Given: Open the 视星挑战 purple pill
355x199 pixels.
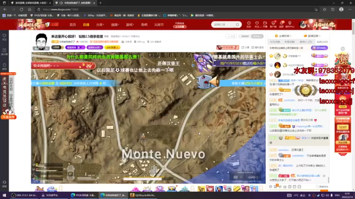Looking at the screenshot, I should 75,47.
